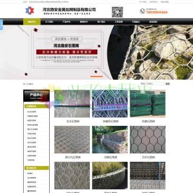193x193 pixels.
Task: Click the company name 河北稳安金属丝网制品有限公司
Action: [69, 10]
